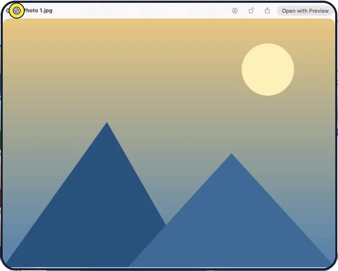This screenshot has height=271, width=338.
Task: Click Open with Preview button
Action: (x=305, y=11)
